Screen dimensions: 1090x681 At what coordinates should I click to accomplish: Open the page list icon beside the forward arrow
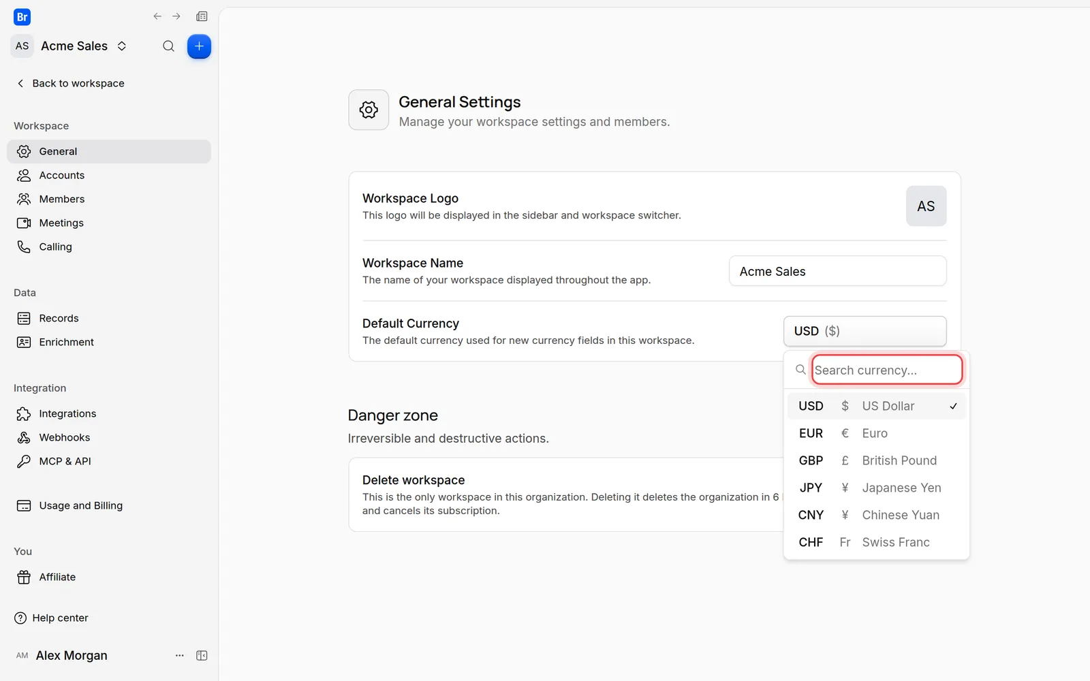202,16
